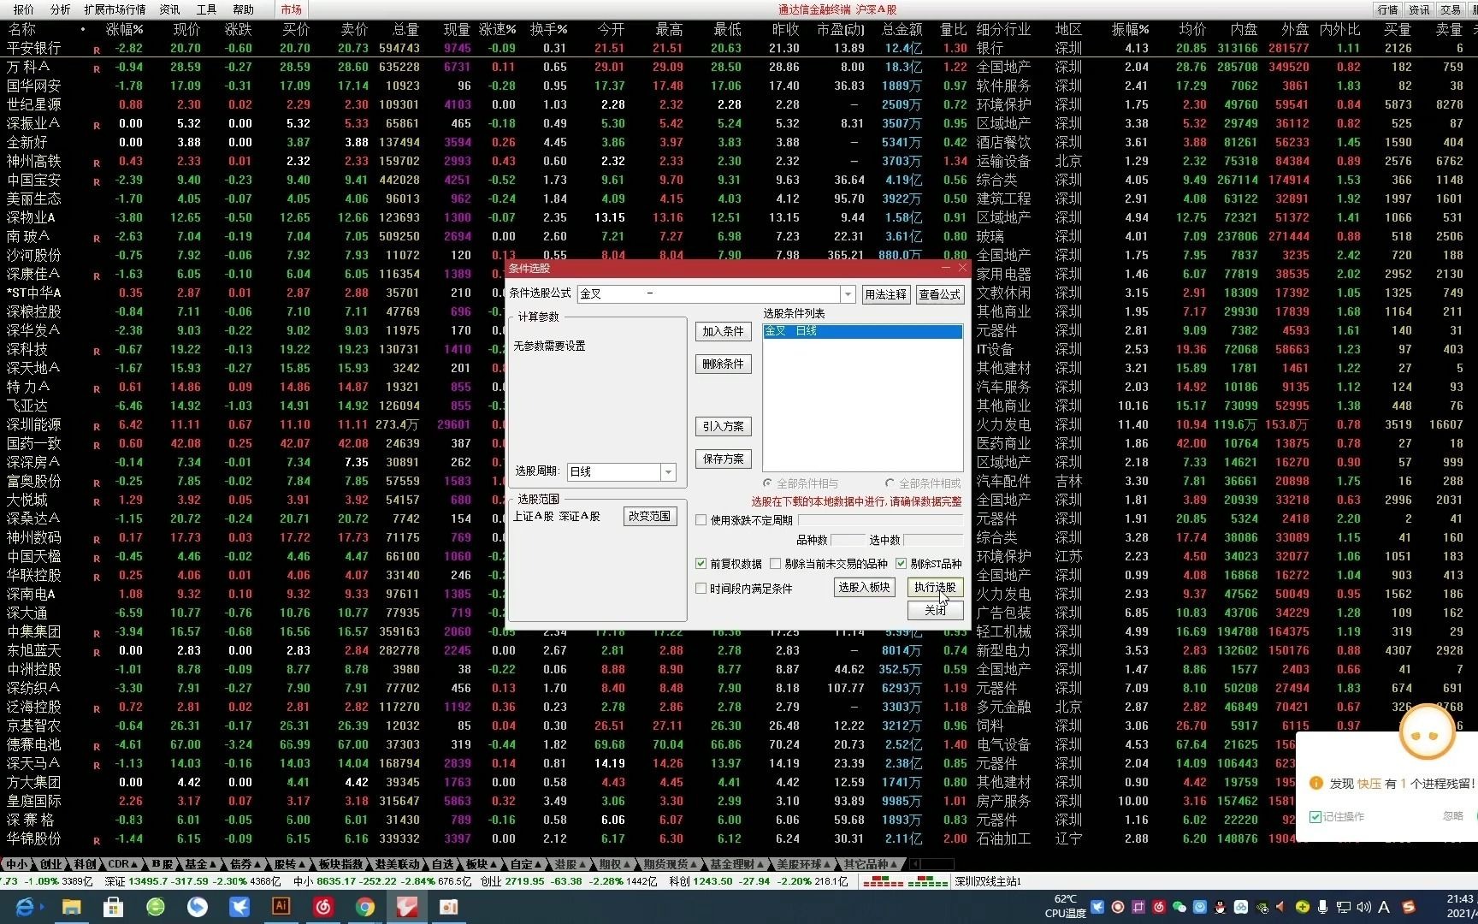Open the 市场 menu in the menu bar
Viewport: 1478px width, 924px height.
click(x=290, y=9)
